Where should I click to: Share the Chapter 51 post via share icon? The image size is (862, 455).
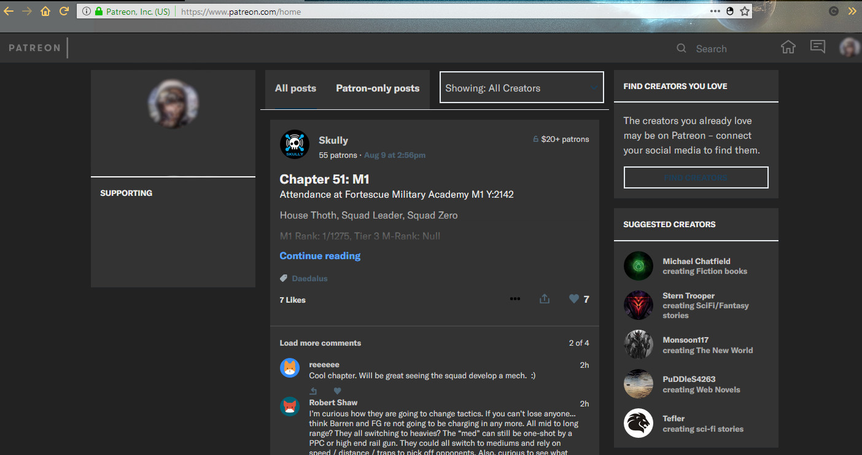pyautogui.click(x=544, y=298)
